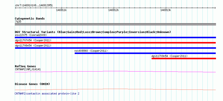Image resolution: width=223 pixels, height=101 pixels.
Task: Select the dgv11707n54 red loss bar
Action: click(115, 43)
